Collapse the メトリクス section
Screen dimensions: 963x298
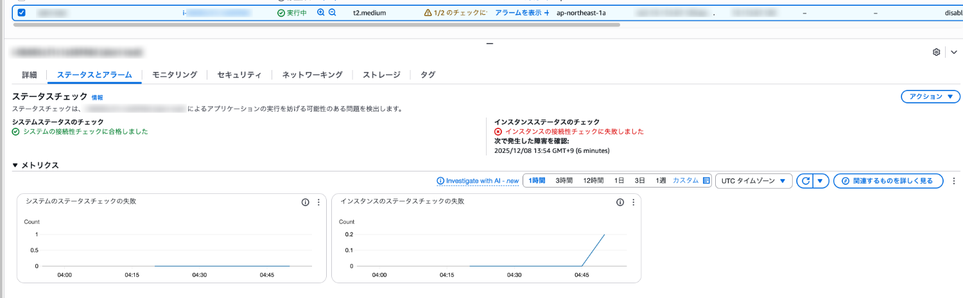(15, 165)
